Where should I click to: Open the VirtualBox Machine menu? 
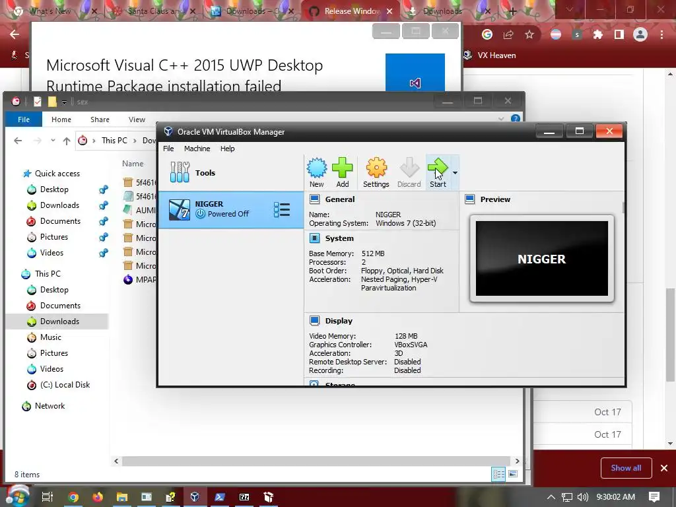coord(197,149)
